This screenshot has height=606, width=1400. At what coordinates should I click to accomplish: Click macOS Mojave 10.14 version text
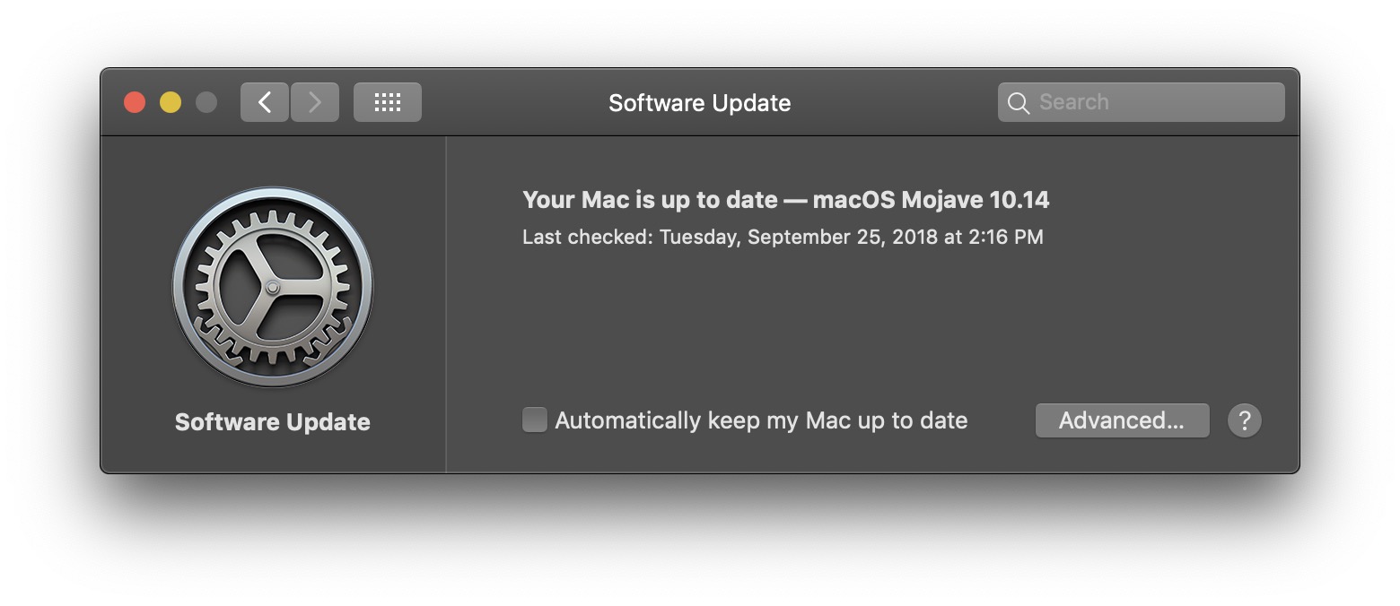(x=931, y=199)
